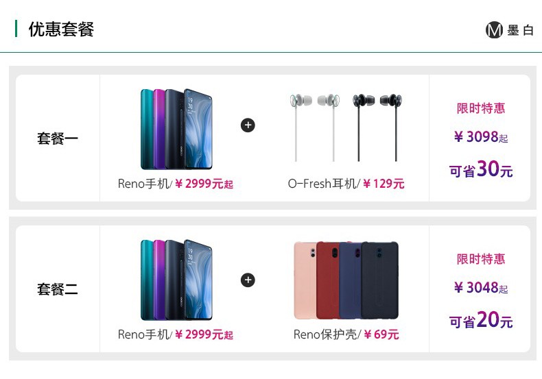Choose the black Reno protective case
The image size is (542, 379).
(x=380, y=280)
